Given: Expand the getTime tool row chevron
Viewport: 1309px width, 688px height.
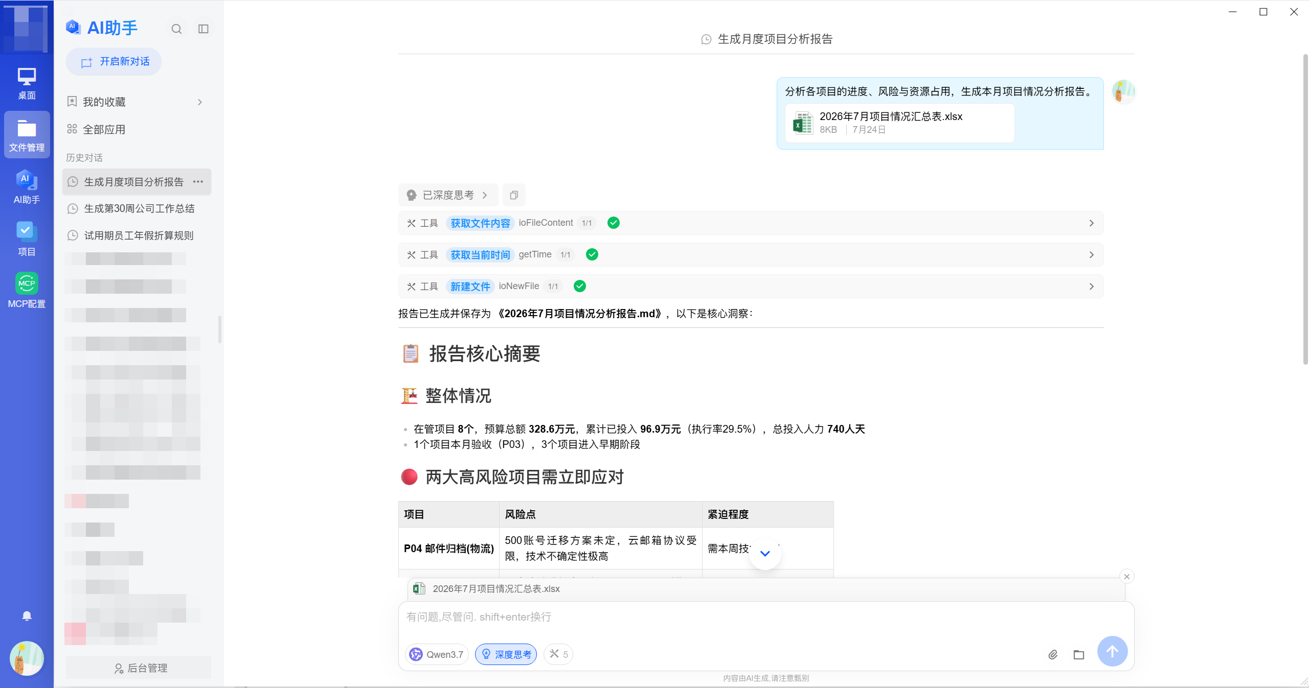Looking at the screenshot, I should click(x=1091, y=255).
